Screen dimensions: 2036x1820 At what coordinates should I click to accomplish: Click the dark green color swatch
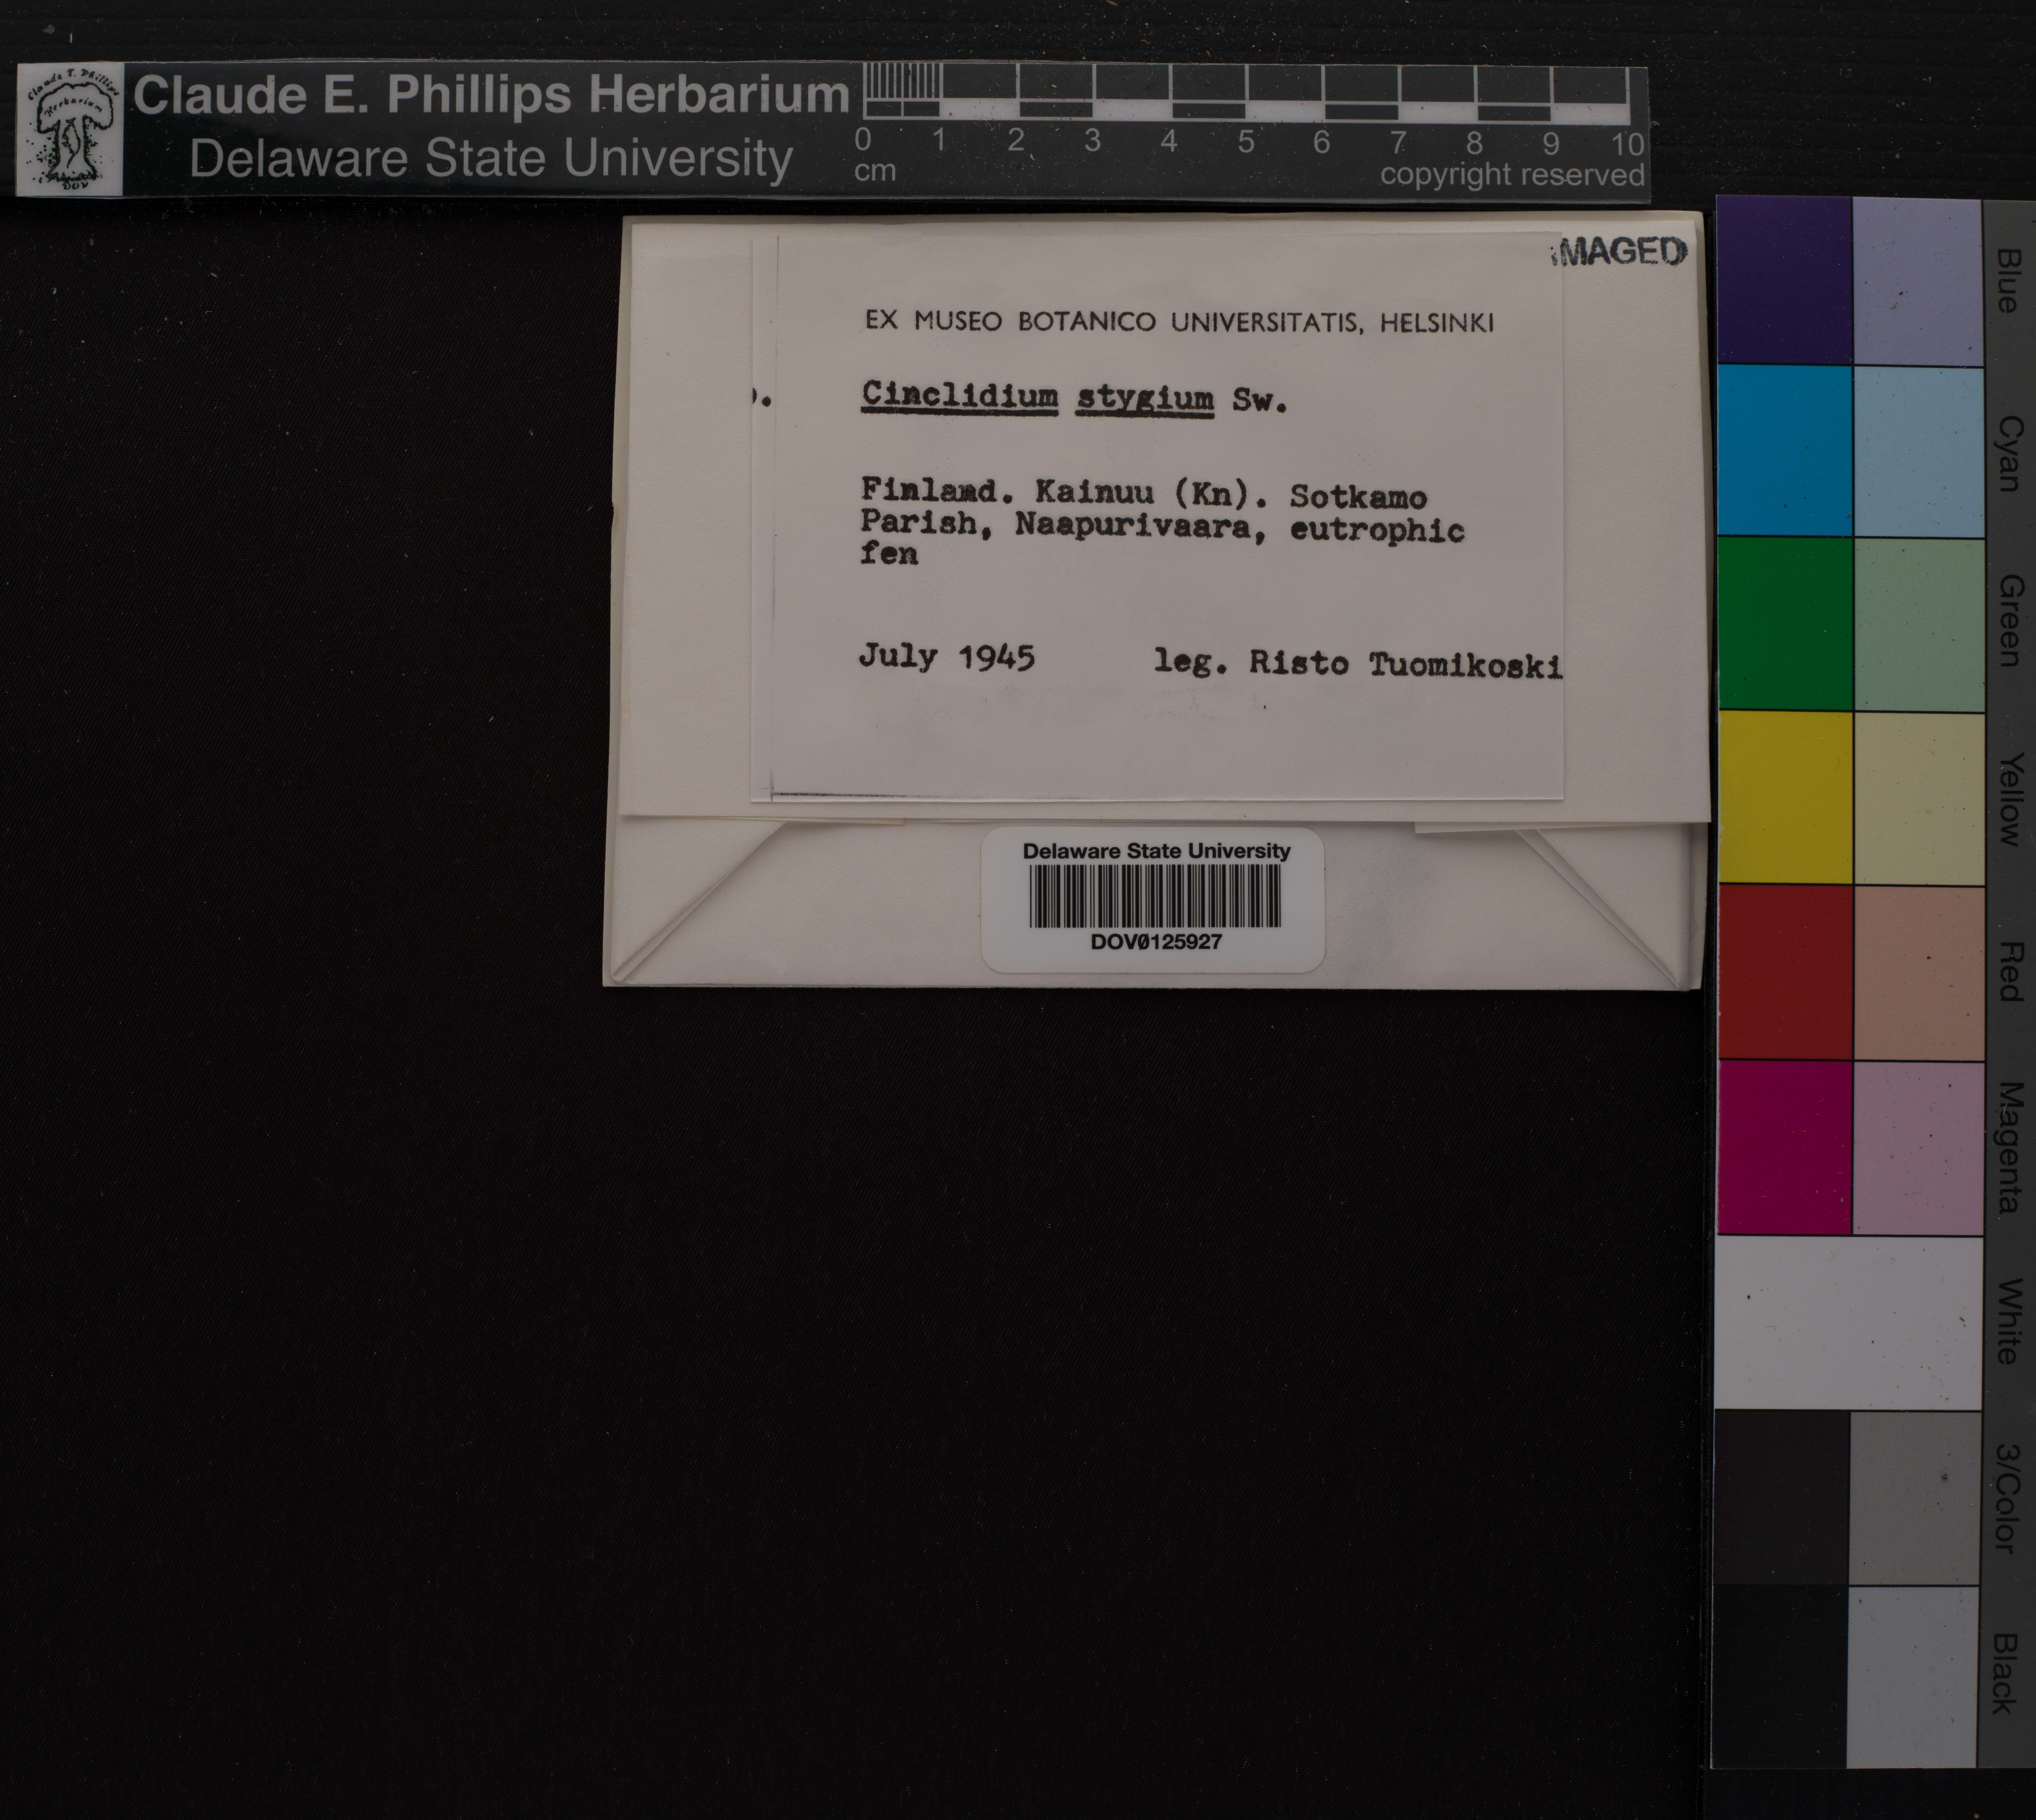point(1784,623)
